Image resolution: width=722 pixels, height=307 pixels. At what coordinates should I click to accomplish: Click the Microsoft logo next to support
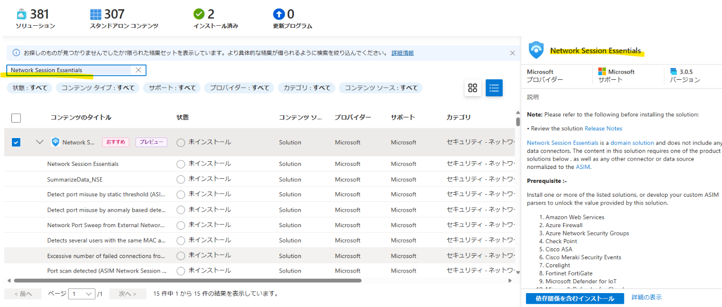(602, 72)
